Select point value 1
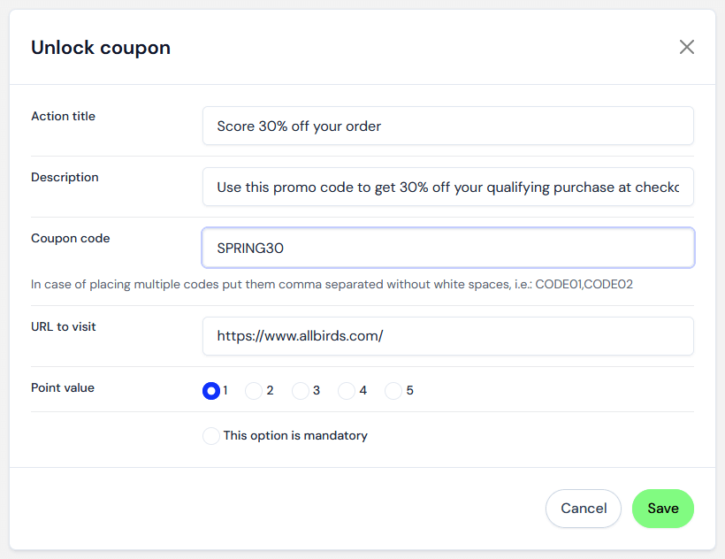 pyautogui.click(x=210, y=390)
